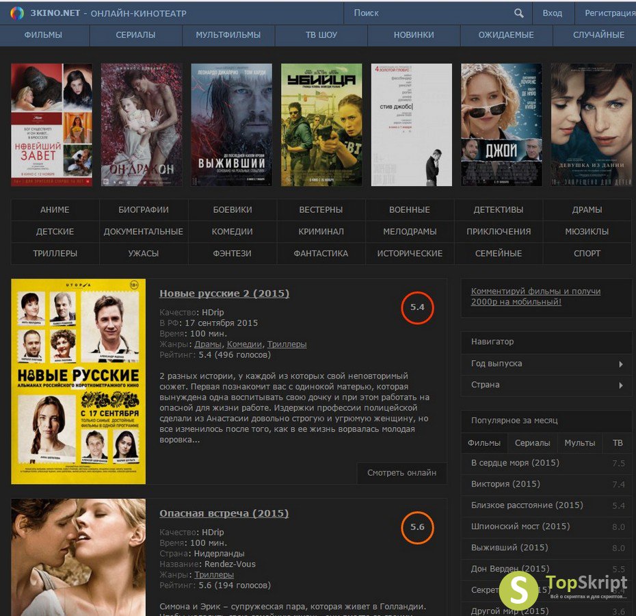Click Комедии genre link under Новые русские 2
636x616 pixels.
tap(244, 344)
